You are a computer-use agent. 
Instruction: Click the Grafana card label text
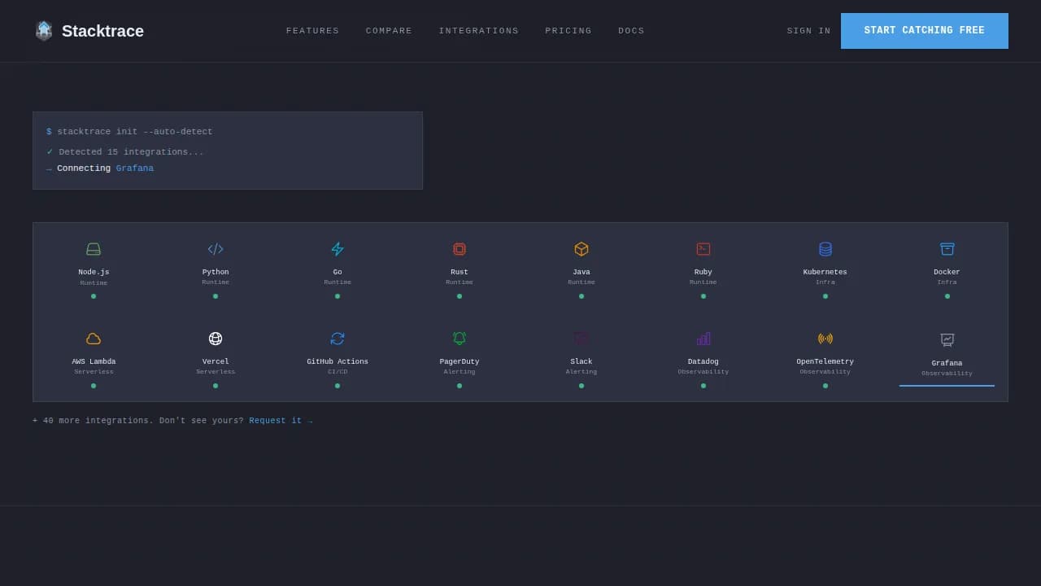[x=947, y=363]
